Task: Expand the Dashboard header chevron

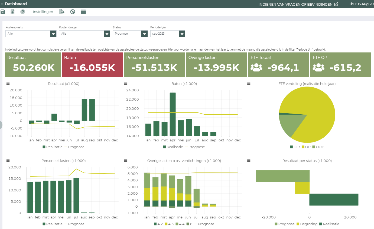Action: click(x=2, y=4)
